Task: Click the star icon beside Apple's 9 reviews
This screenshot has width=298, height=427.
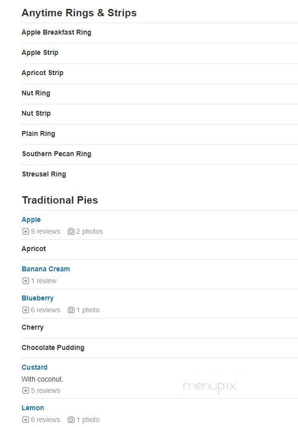Action: (x=25, y=231)
